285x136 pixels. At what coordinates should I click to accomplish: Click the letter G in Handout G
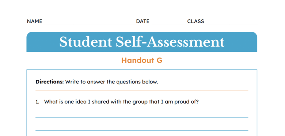point(159,61)
